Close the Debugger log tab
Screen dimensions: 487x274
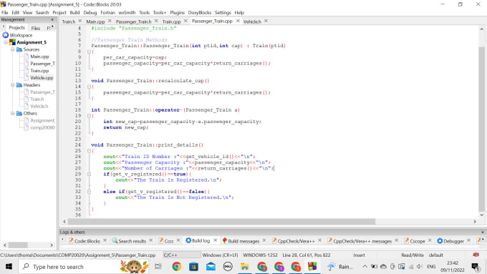pos(468,240)
